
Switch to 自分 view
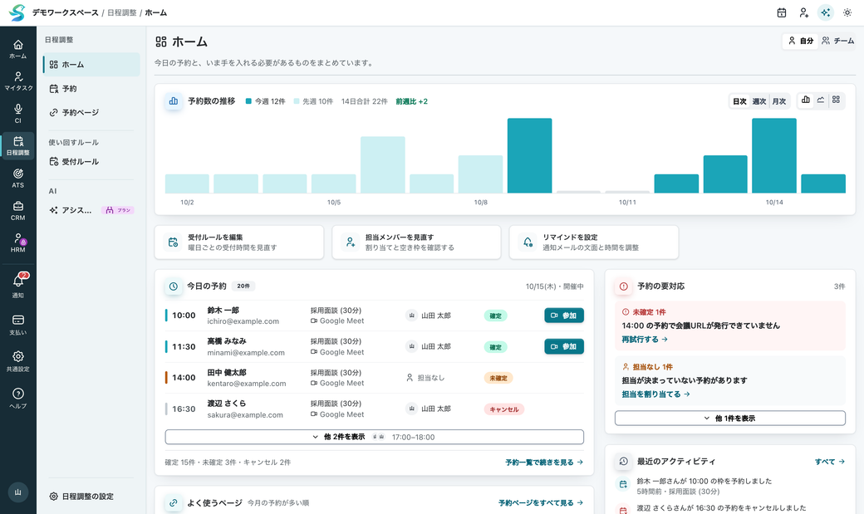tap(801, 41)
